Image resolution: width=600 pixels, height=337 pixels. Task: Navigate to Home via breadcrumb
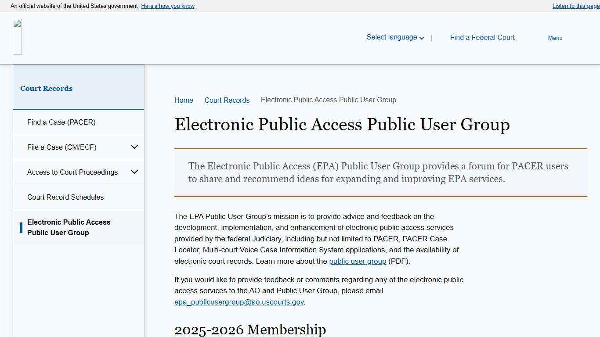pyautogui.click(x=183, y=100)
